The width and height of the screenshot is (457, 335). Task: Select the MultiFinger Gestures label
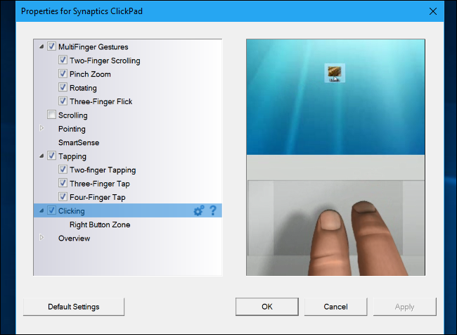click(x=94, y=46)
